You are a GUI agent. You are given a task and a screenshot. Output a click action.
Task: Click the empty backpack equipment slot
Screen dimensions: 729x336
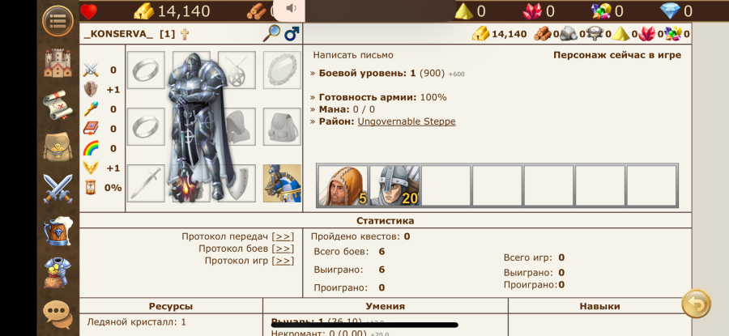click(x=282, y=126)
